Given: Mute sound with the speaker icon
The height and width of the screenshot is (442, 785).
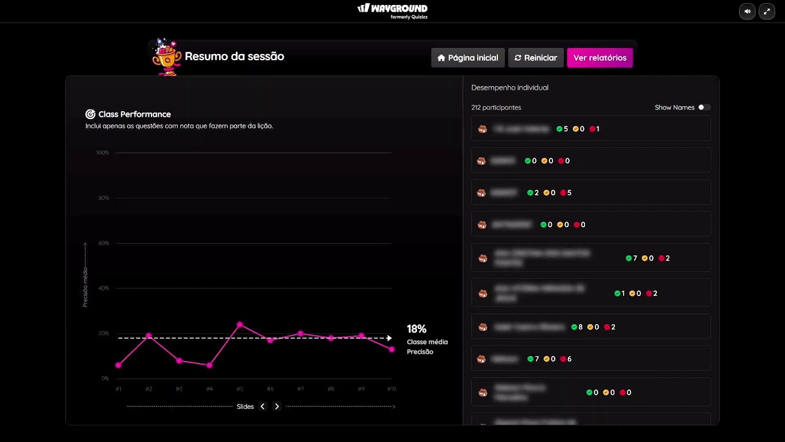Looking at the screenshot, I should 747,11.
